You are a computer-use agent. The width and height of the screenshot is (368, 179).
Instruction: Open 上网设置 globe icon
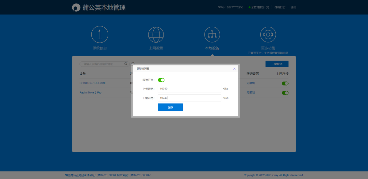coord(156,35)
